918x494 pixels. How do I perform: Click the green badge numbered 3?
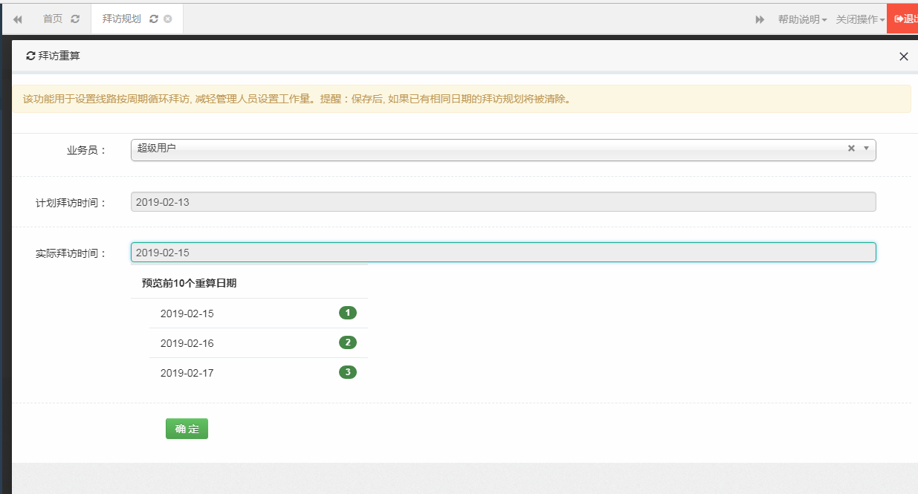[x=348, y=372]
